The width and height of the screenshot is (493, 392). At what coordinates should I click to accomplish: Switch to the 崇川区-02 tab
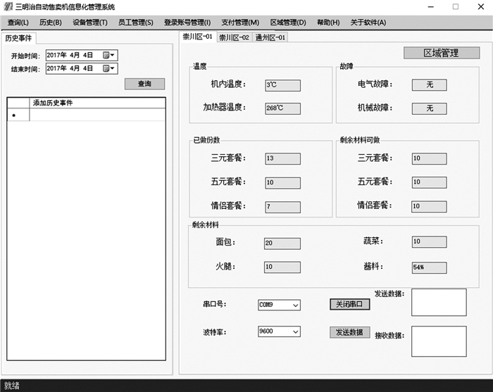[234, 37]
